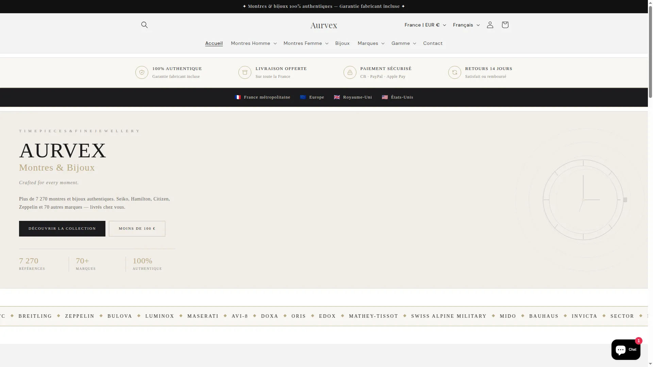Click the LIVRAISON OFFERTE heading text
The width and height of the screenshot is (653, 367).
coord(281,69)
